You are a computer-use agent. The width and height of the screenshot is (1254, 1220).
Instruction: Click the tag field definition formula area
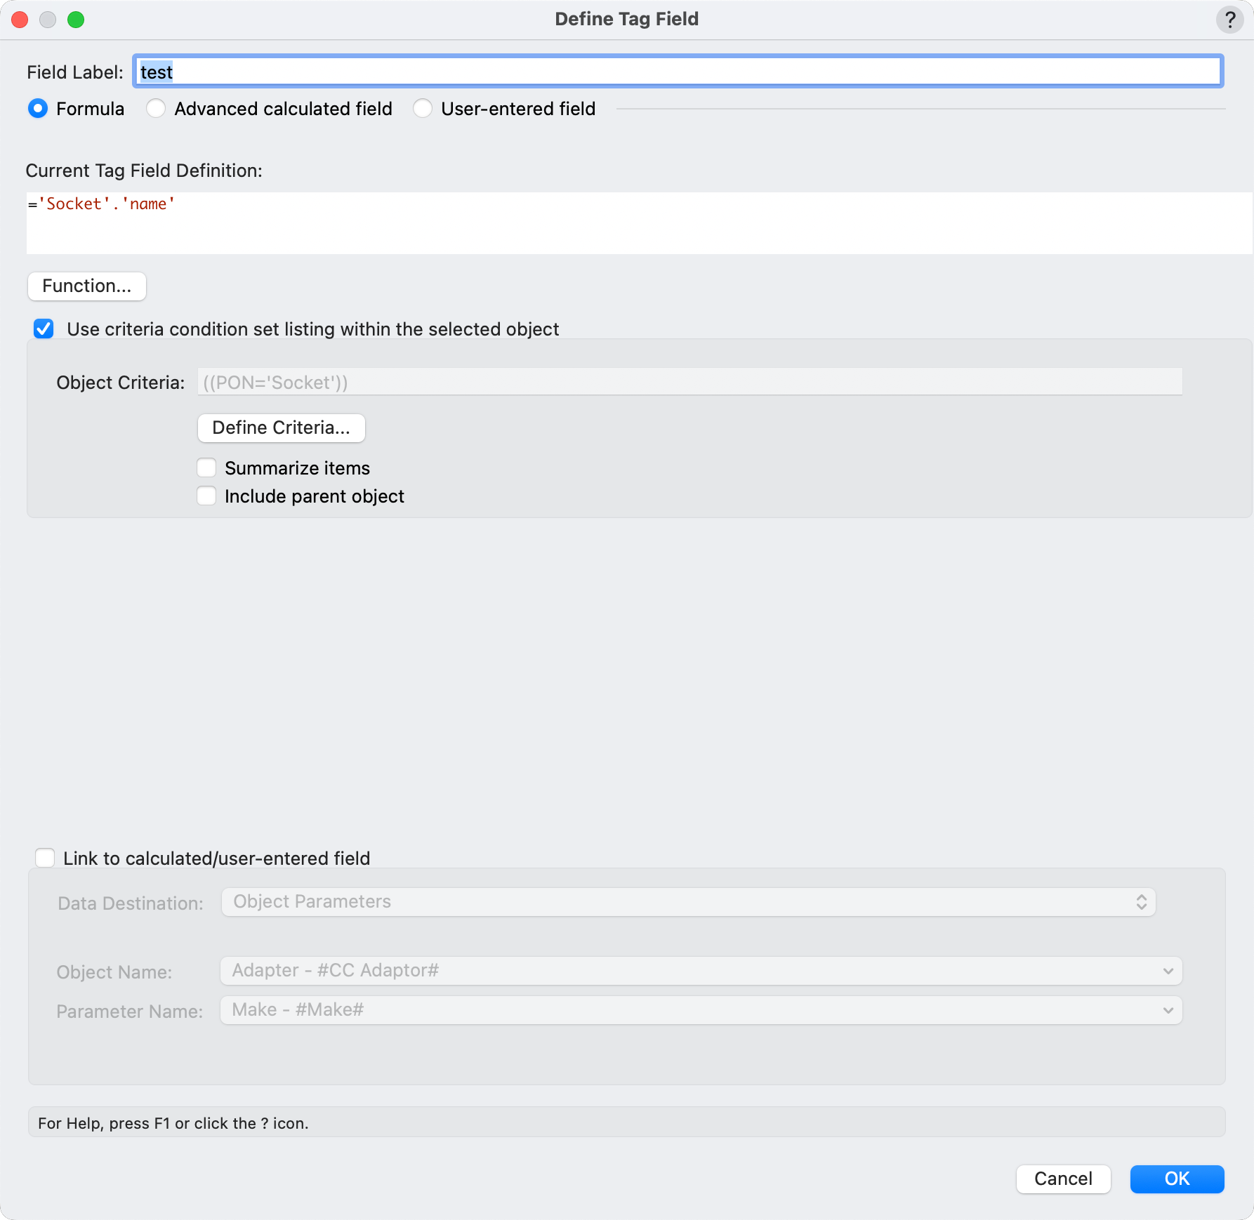point(639,223)
